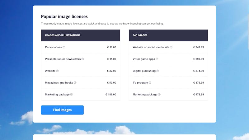249x140 pixels.
Task: Click help icon beside TV program
Action: (x=150, y=82)
